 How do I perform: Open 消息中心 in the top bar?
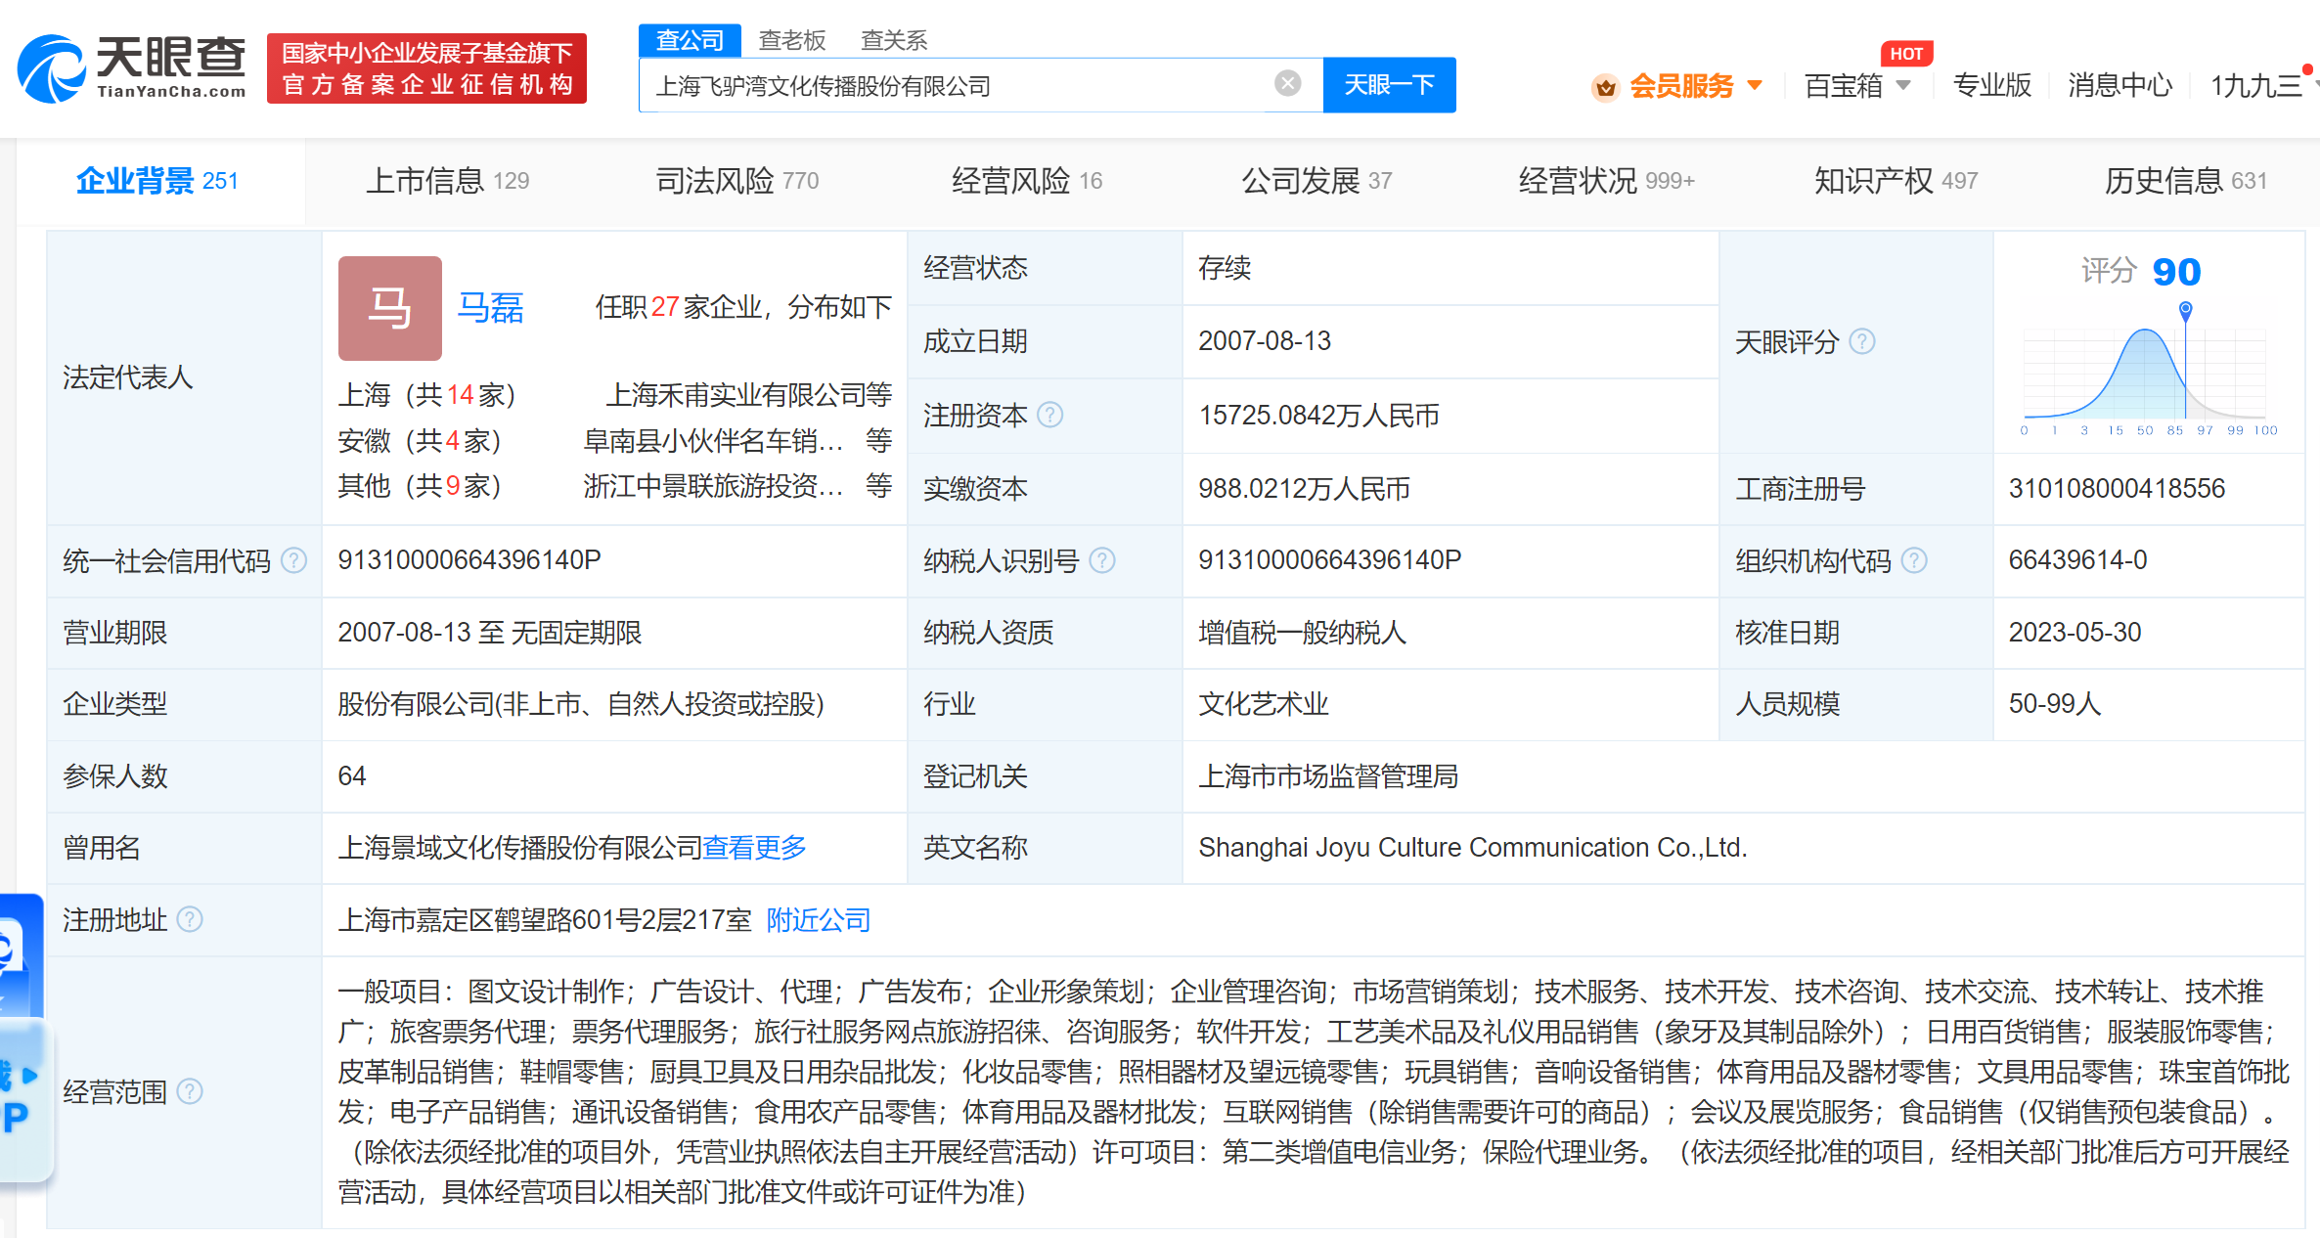click(2119, 86)
